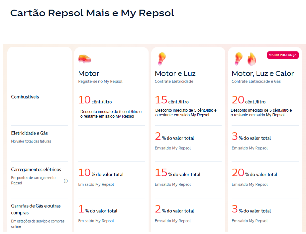This screenshot has width=306, height=234.
Task: Click the 20 cênt./litro fuel discount value
Action: [x=249, y=100]
